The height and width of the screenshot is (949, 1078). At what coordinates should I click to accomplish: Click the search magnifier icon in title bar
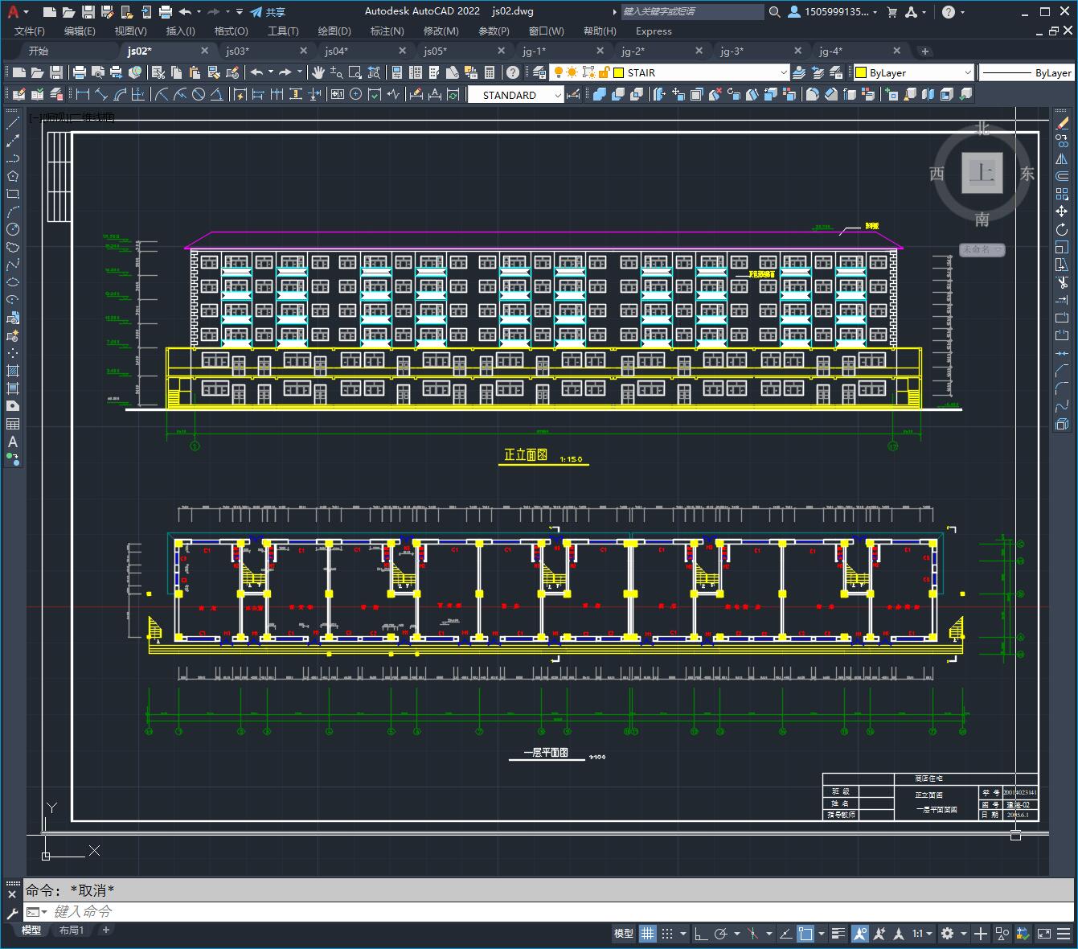pyautogui.click(x=774, y=12)
